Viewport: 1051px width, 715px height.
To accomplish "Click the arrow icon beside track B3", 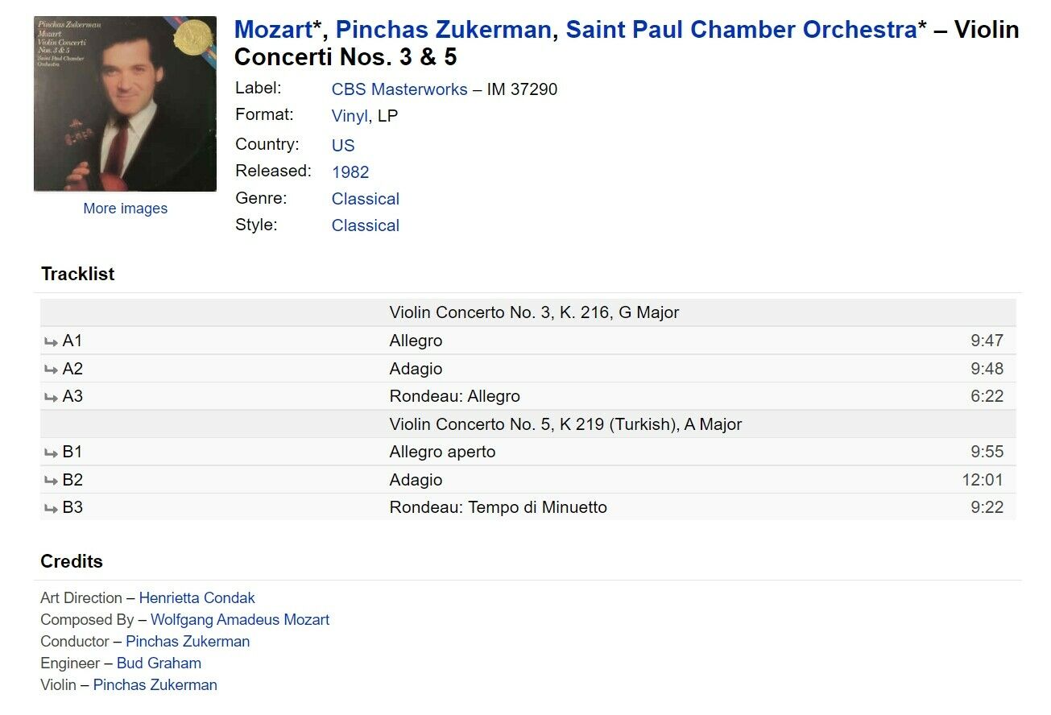I will [51, 508].
